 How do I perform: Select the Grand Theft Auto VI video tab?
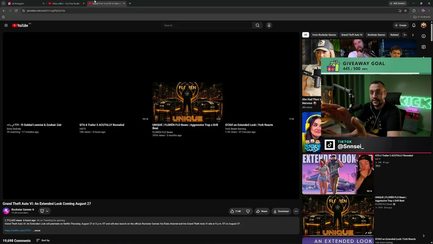pos(107,3)
